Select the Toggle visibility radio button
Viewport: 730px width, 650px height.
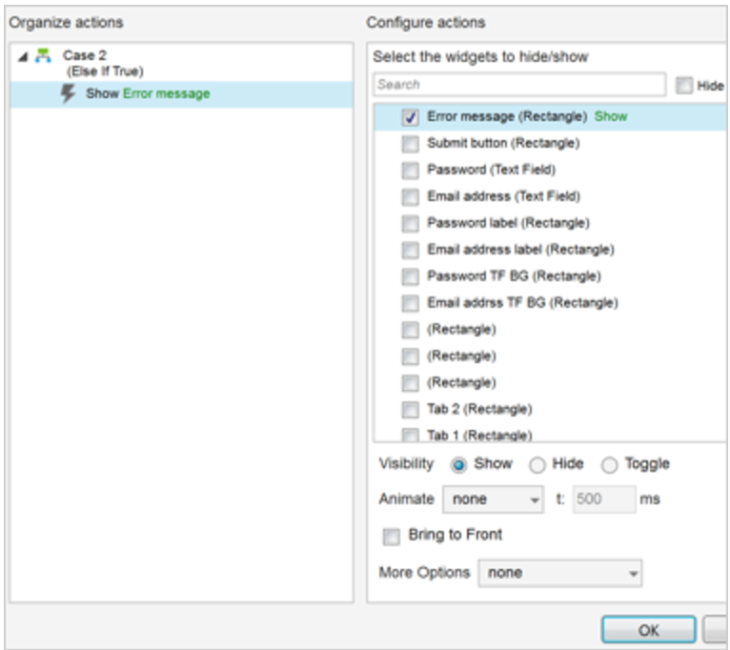click(x=609, y=465)
